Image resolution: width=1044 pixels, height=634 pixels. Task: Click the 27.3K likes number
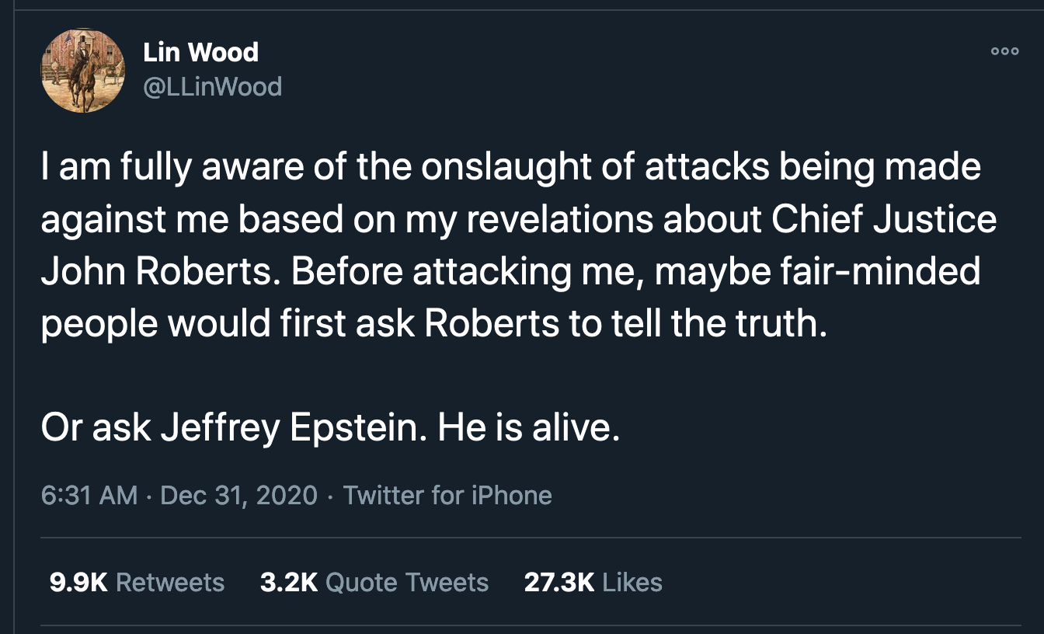coord(559,582)
